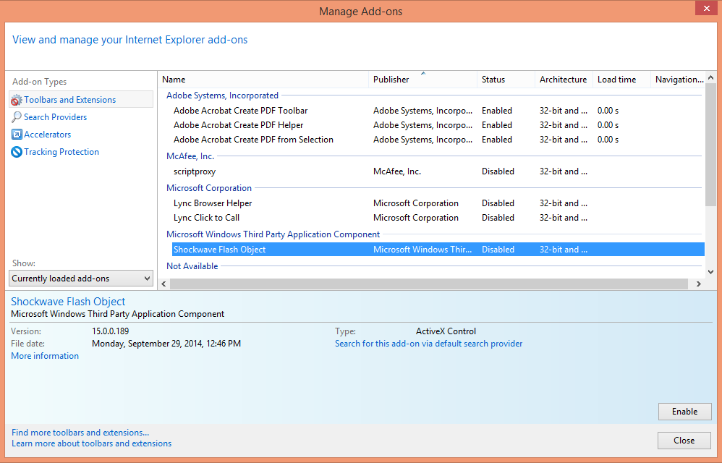Viewport: 722px width, 463px height.
Task: Sort by the Architecture column header
Action: (x=564, y=79)
